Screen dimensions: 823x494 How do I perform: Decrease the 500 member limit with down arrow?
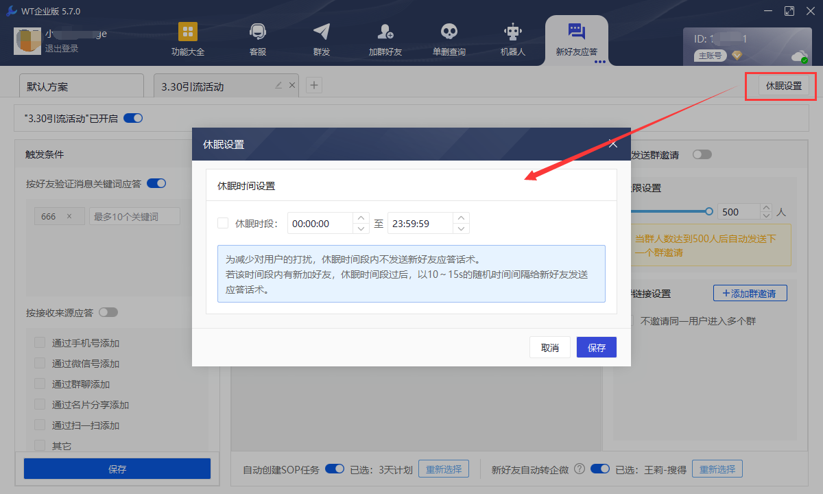766,216
